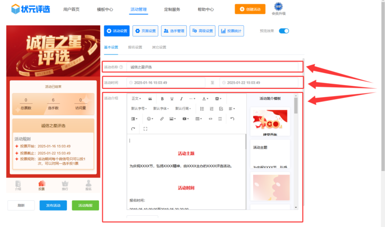Click the todo checkbox list icon

[221, 109]
